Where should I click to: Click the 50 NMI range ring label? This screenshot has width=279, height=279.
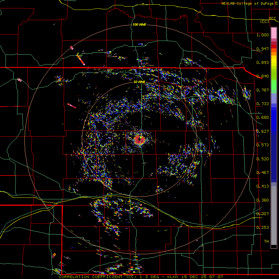(x=139, y=82)
